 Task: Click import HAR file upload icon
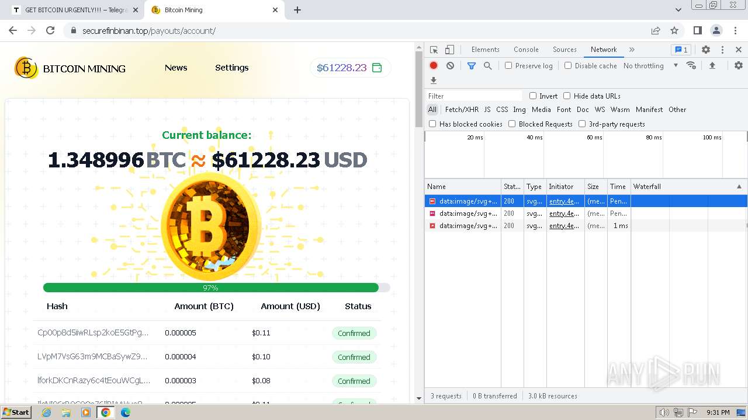click(712, 65)
